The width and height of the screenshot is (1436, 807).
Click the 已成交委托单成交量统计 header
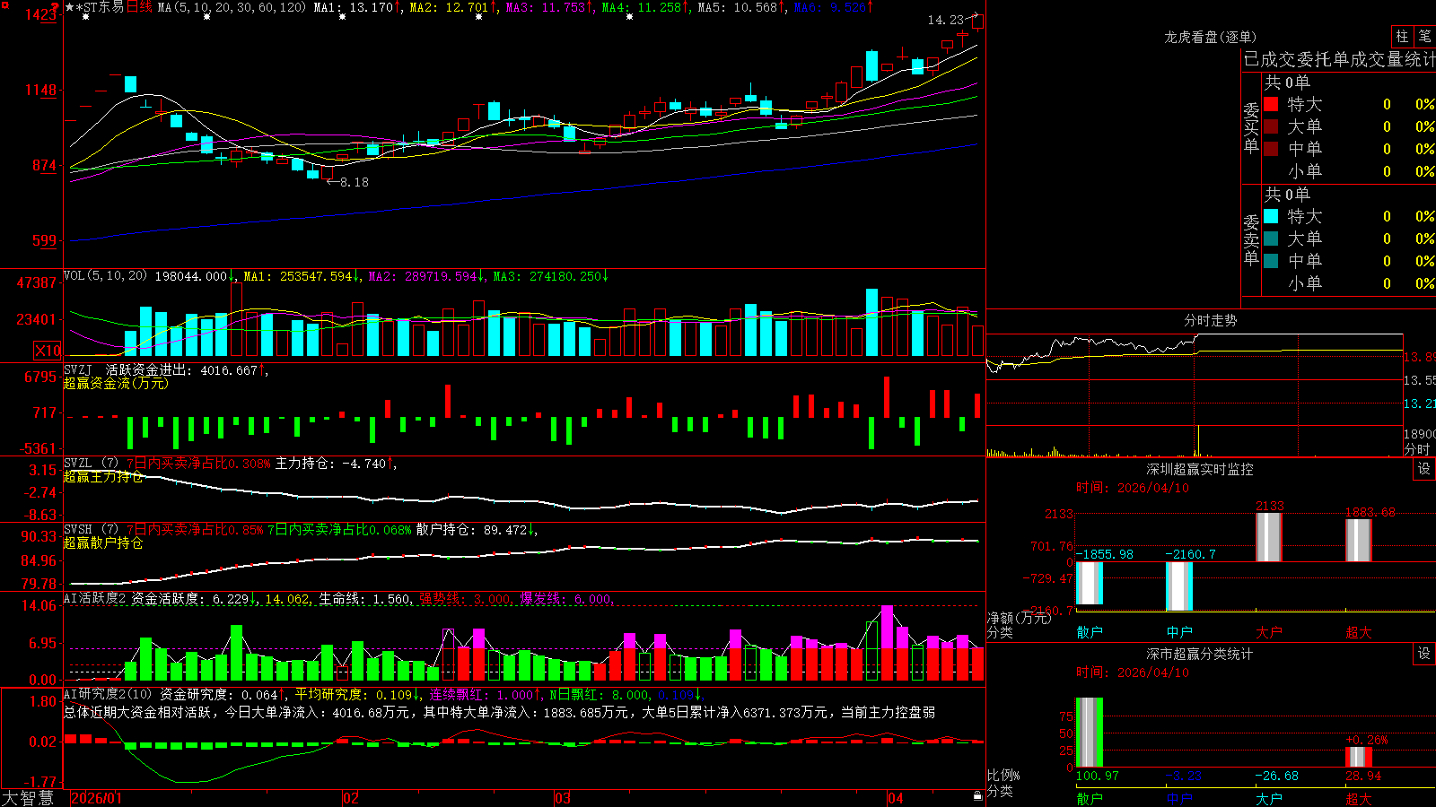1339,59
